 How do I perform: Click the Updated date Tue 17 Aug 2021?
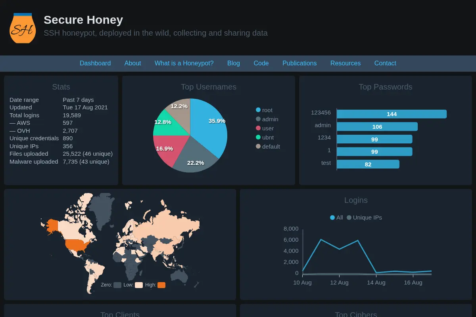85,107
